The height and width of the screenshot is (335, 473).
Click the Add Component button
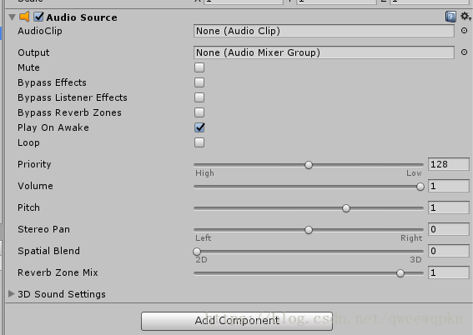pyautogui.click(x=237, y=321)
